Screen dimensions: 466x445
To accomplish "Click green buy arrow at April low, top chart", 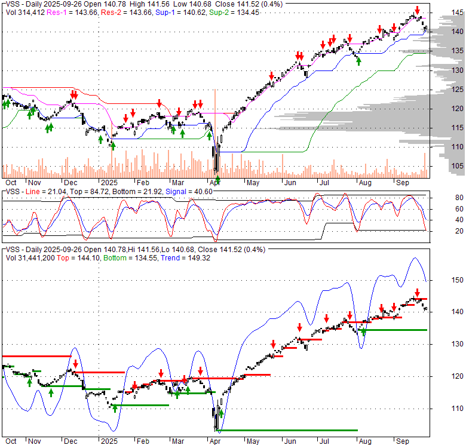I will 218,179.
